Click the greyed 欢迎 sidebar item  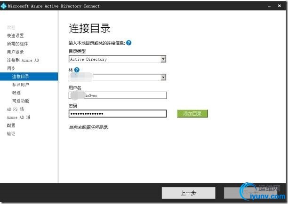tap(11, 28)
